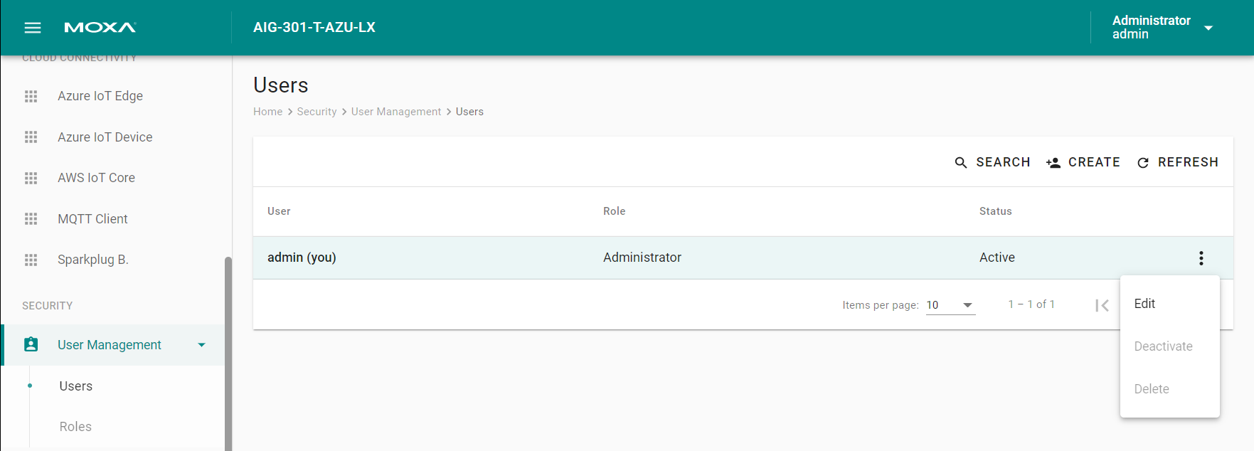Choose Delete from the context menu
1254x451 pixels.
1169,389
